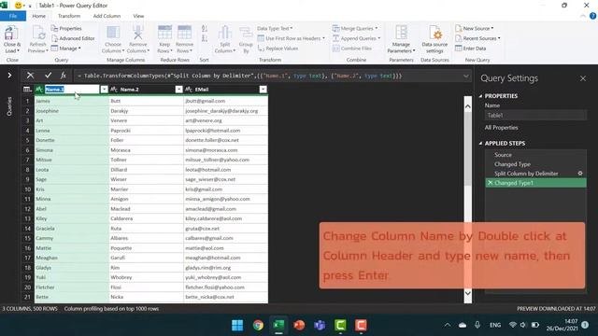This screenshot has height=336, width=598.
Task: Click the Name.1 header rename box
Action: tap(72, 90)
